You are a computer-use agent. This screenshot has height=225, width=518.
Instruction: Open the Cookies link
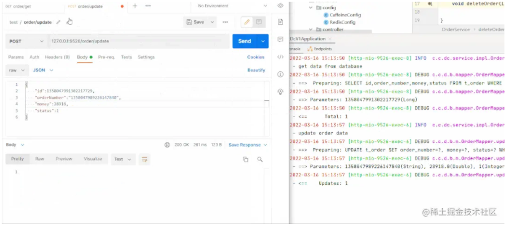[256, 57]
